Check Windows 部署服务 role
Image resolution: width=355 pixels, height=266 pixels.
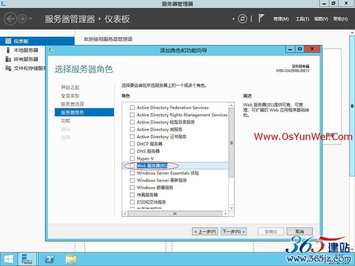pyautogui.click(x=132, y=187)
